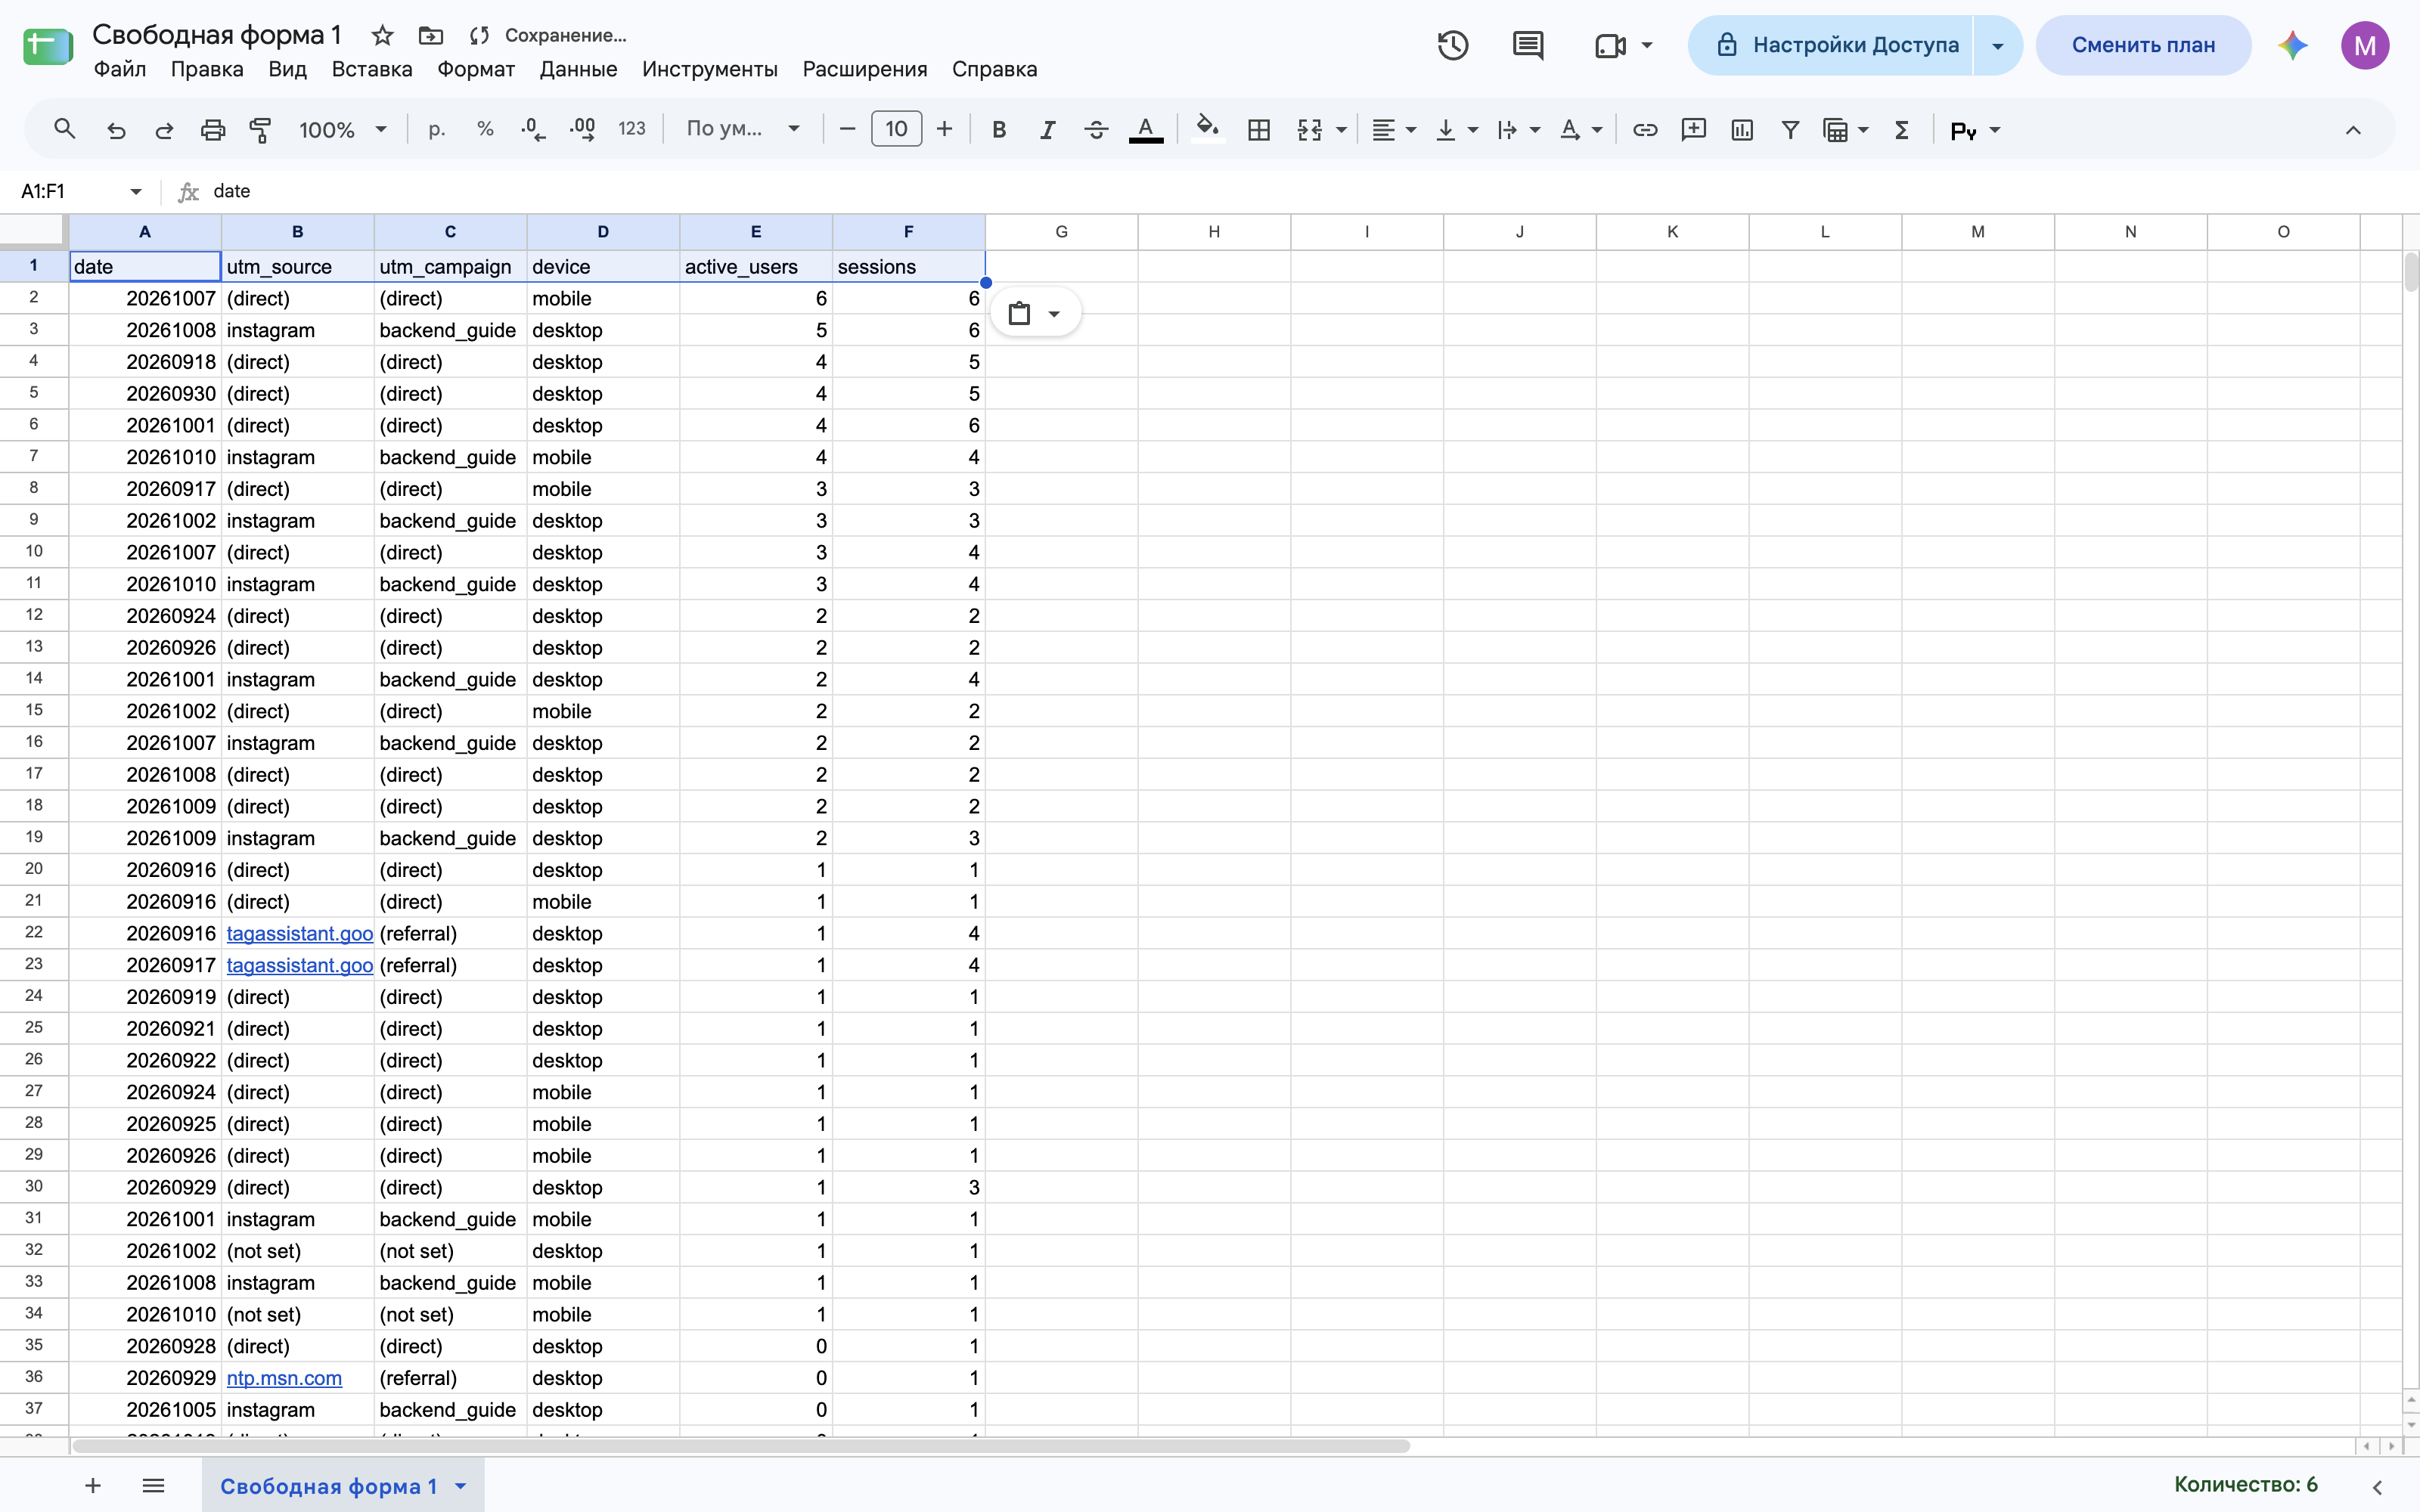Screen dimensions: 2420x1512
Task: Insert a link
Action: [x=1645, y=129]
